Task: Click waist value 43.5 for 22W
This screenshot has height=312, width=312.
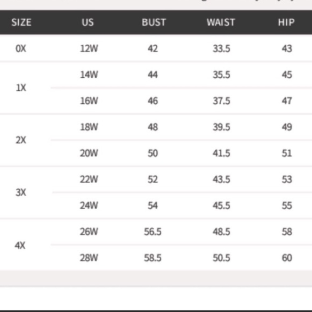Action: point(222,179)
